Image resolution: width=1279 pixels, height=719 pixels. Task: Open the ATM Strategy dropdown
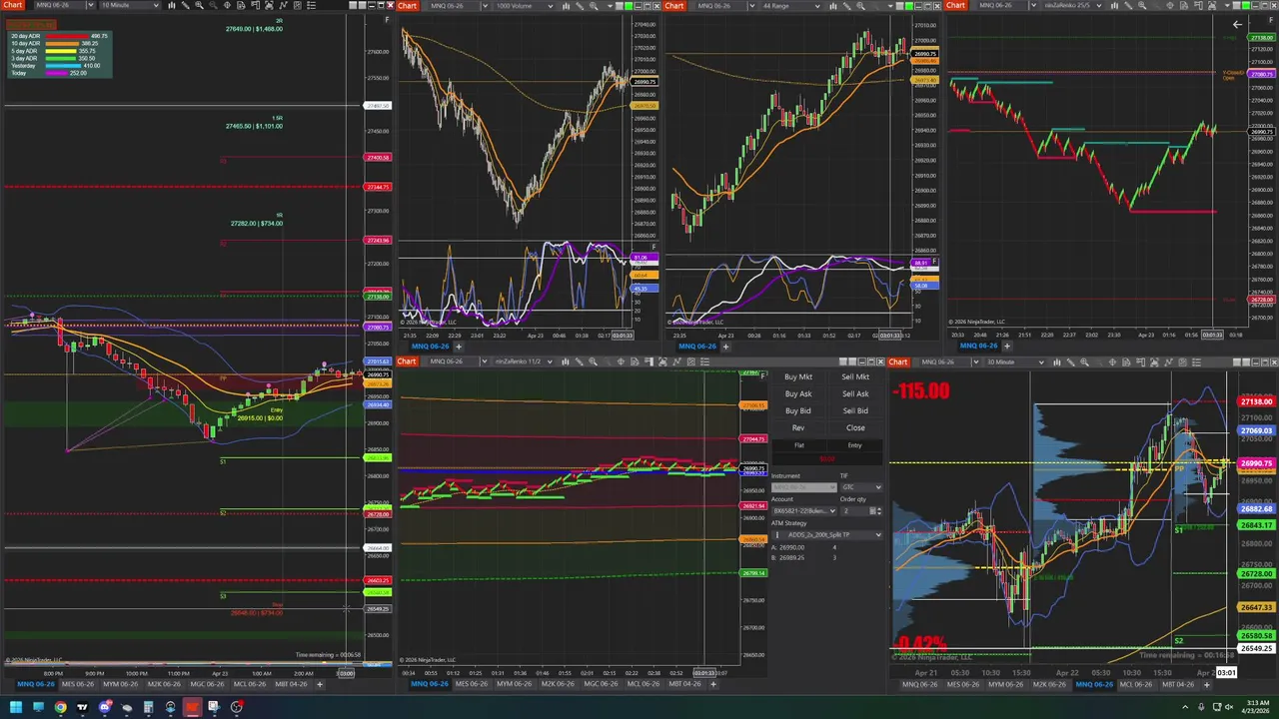coord(827,535)
